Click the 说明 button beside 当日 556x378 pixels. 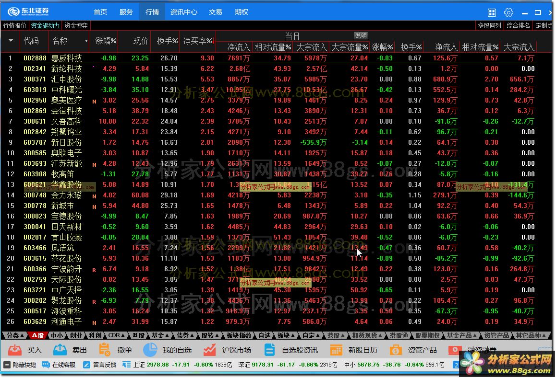pyautogui.click(x=361, y=36)
